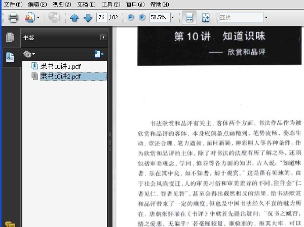Click the collaborate/share people icon
Viewport: 304px width, 227px height.
pyautogui.click(x=30, y=18)
